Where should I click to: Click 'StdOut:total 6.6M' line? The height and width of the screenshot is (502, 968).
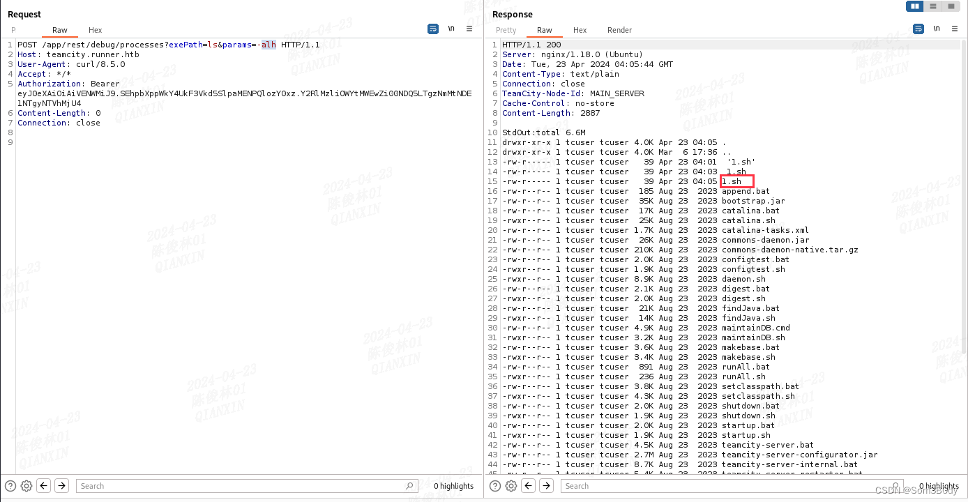pyautogui.click(x=543, y=132)
